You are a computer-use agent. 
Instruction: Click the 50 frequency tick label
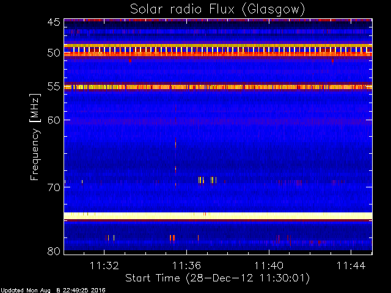(54, 53)
